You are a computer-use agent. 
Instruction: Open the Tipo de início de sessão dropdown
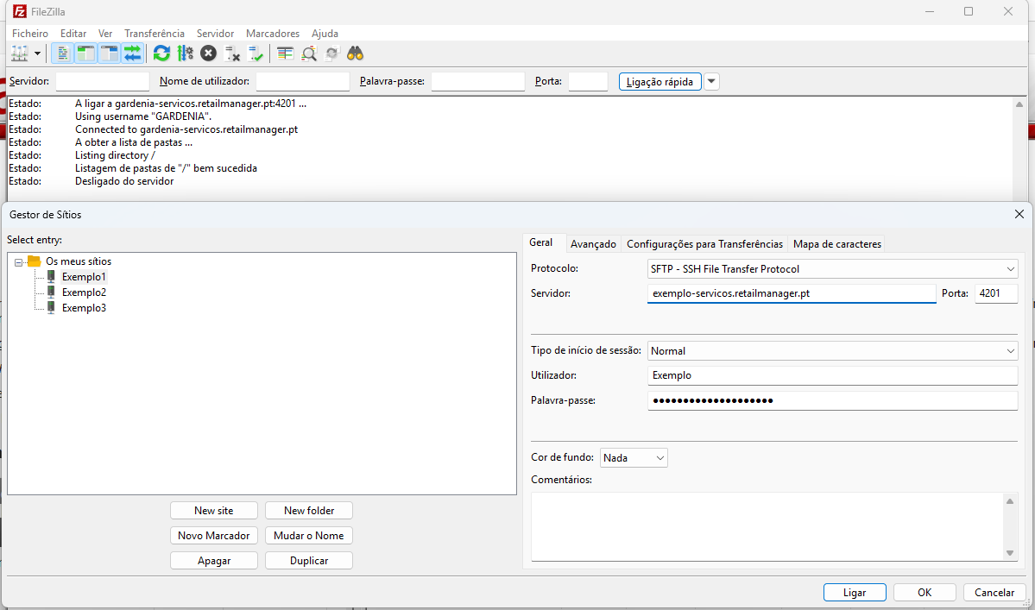833,351
